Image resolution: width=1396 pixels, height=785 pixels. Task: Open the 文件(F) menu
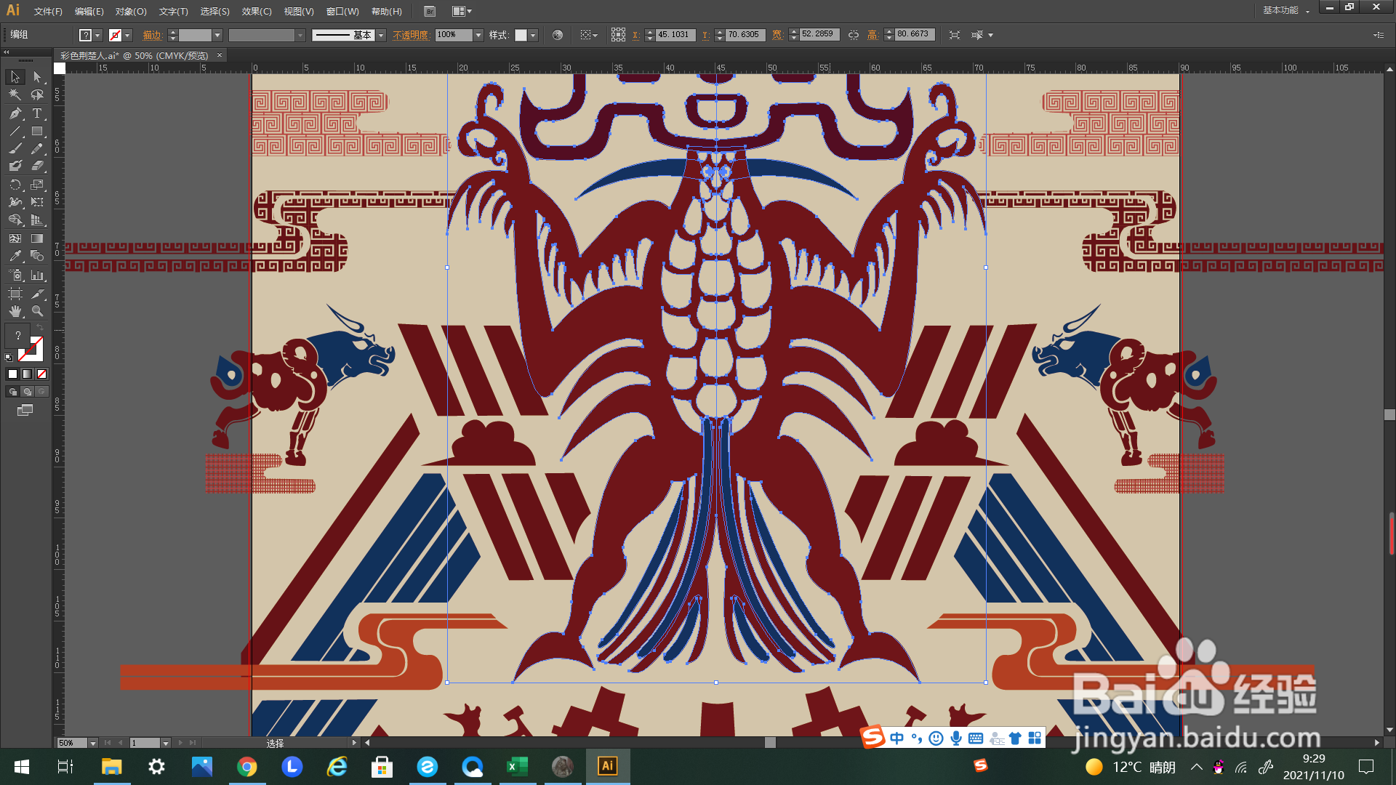coord(48,12)
